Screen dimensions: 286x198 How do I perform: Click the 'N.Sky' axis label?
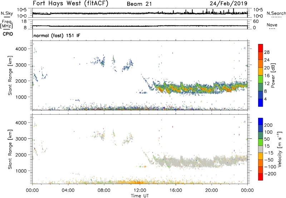(x=7, y=13)
